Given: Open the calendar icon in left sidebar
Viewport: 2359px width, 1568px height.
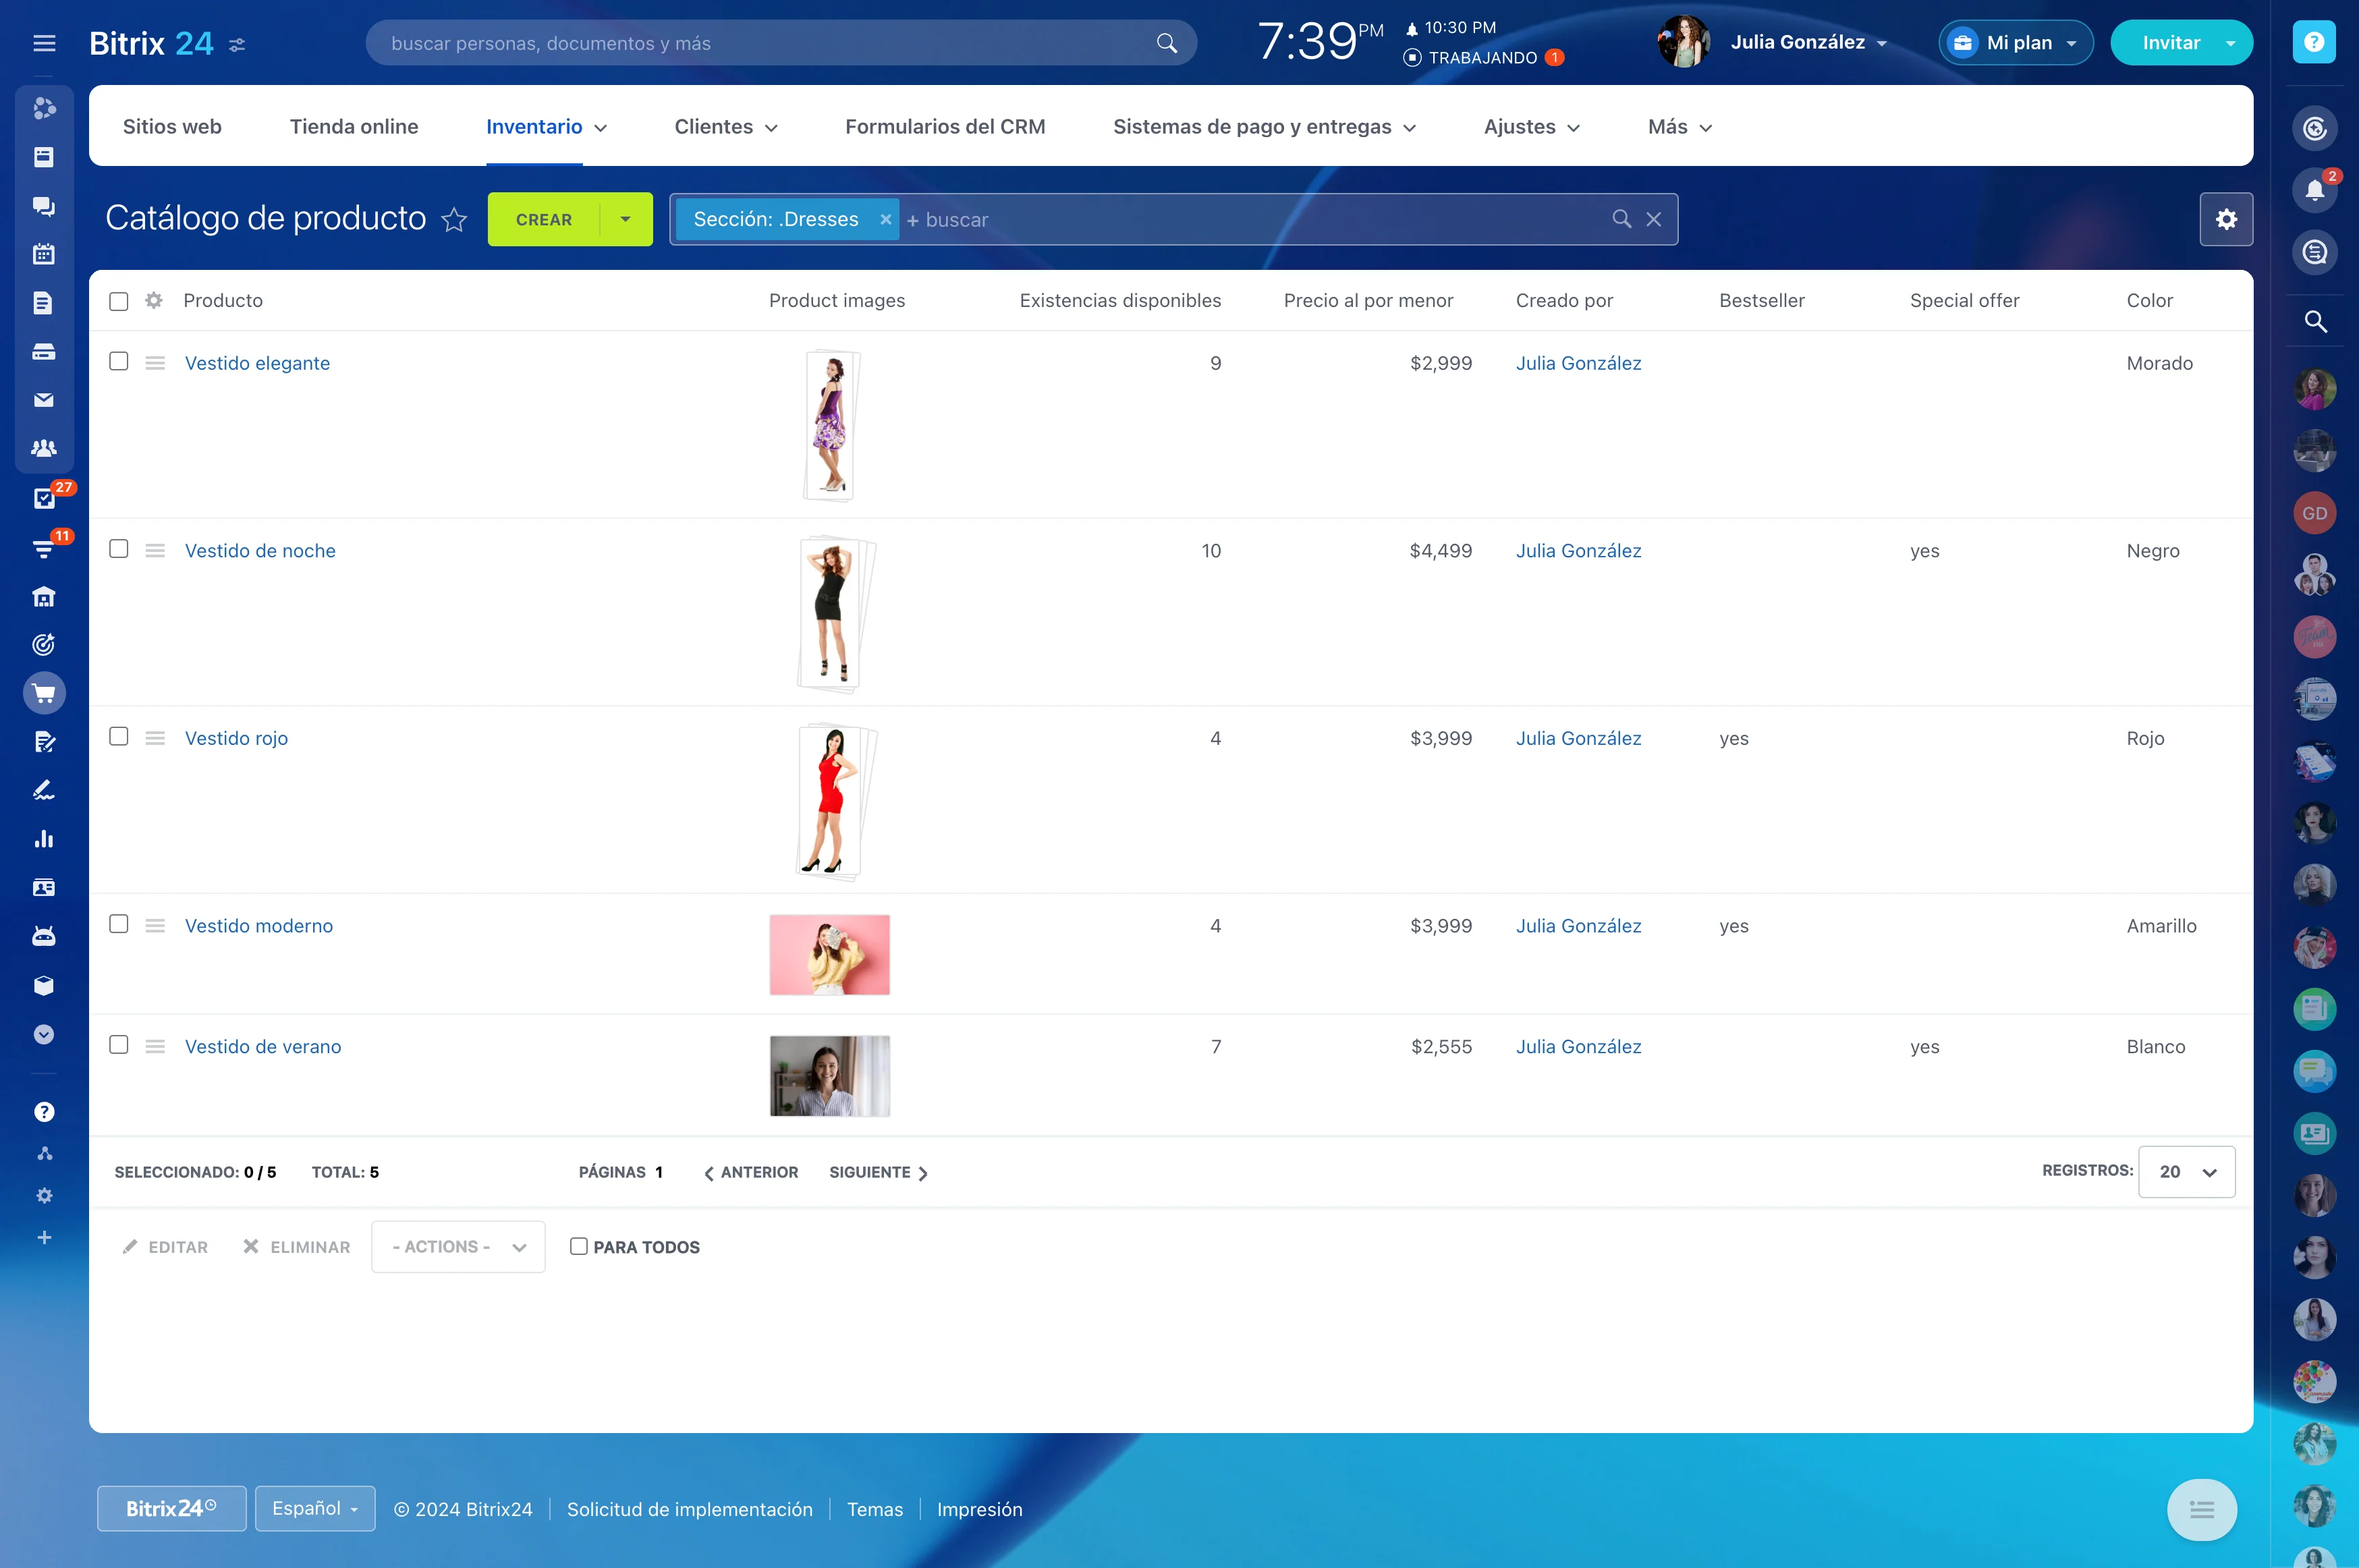Looking at the screenshot, I should click(x=44, y=254).
